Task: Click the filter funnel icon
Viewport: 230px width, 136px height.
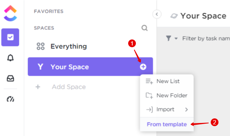Action: [x=169, y=38]
